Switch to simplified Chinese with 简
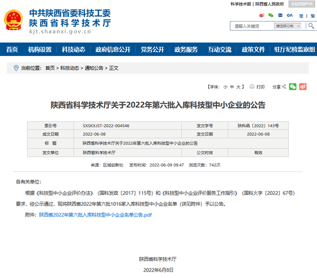The image size is (317, 278). (301, 16)
